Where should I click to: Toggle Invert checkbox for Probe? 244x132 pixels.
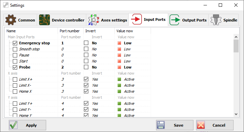(x=86, y=67)
